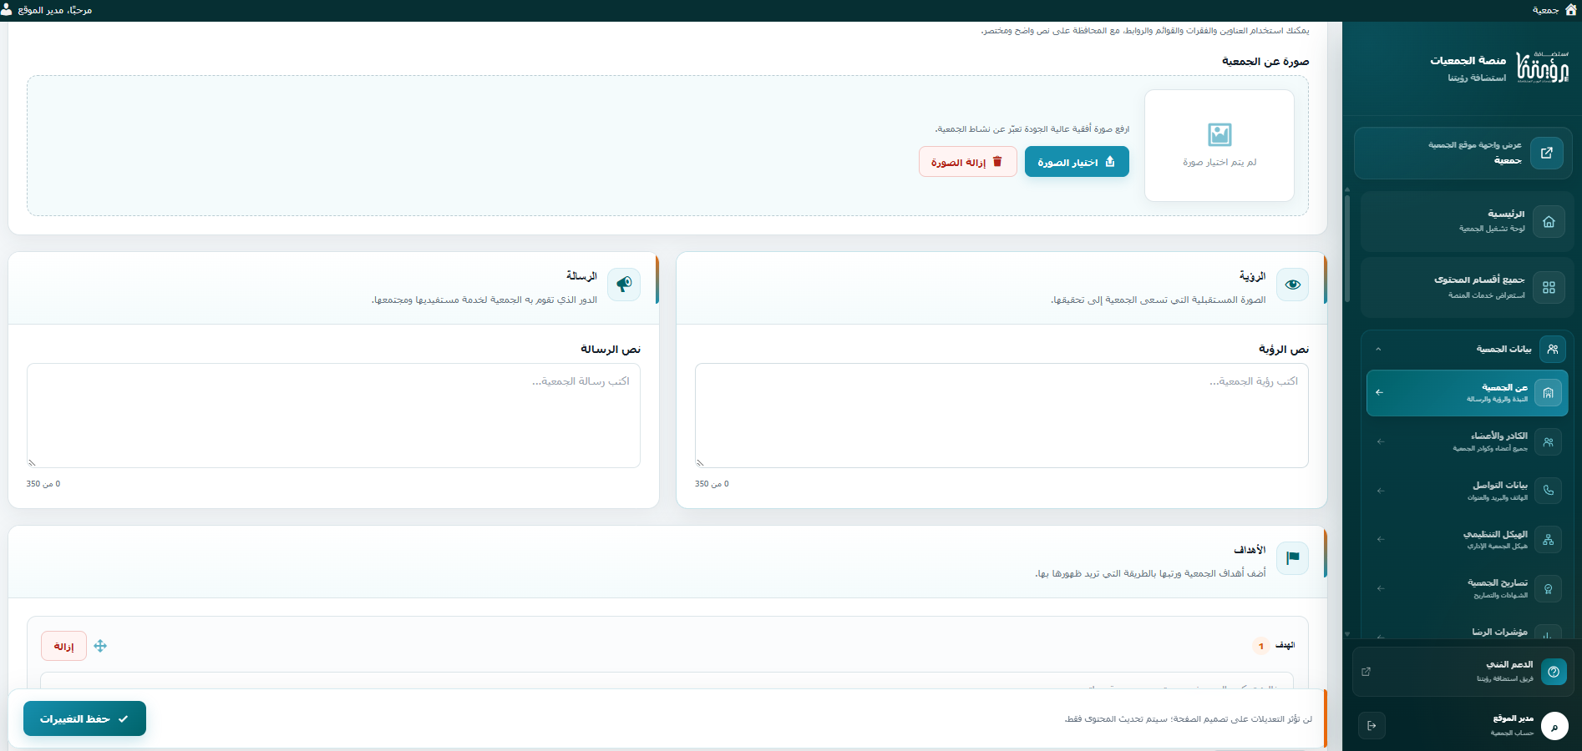Click the arrow on the تصاريح الجمعية item

coord(1381,588)
